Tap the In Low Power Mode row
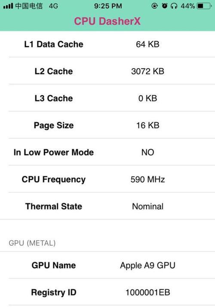The height and width of the screenshot is (307, 215). (x=107, y=152)
